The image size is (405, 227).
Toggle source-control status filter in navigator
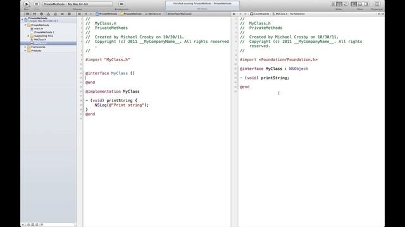33,224
